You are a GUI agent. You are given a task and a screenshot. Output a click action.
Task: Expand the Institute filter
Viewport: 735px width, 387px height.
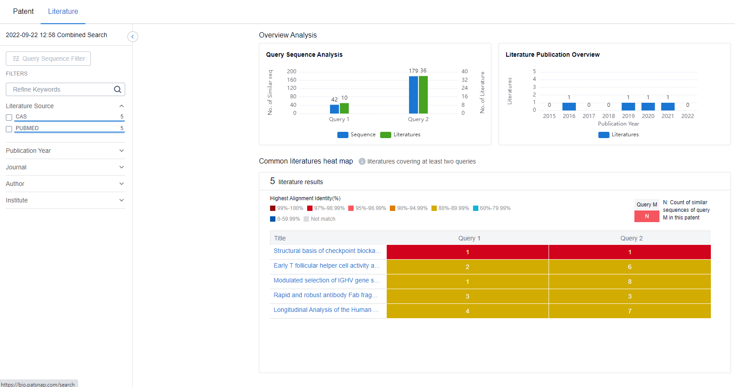tap(122, 200)
